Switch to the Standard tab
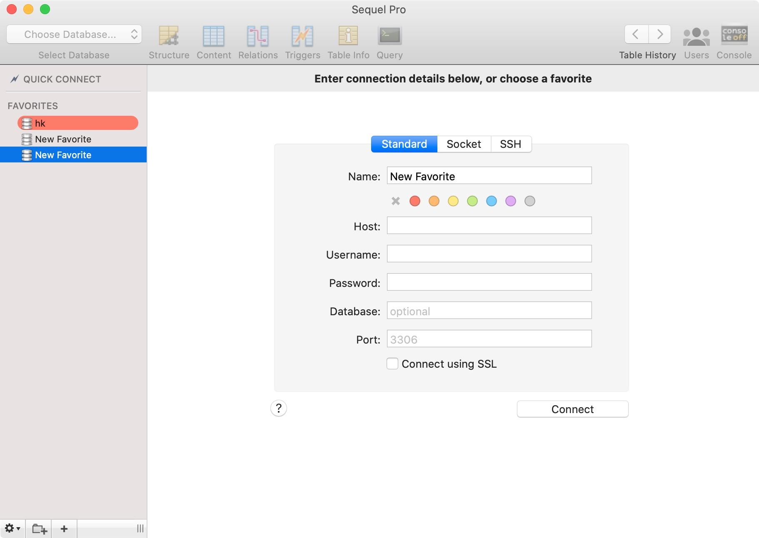The width and height of the screenshot is (759, 538). point(404,144)
